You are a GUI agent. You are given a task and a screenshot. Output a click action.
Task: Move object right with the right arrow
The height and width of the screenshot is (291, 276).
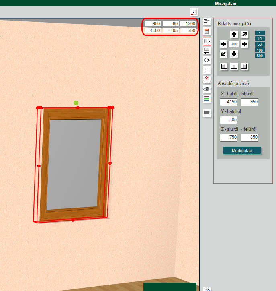[244, 44]
